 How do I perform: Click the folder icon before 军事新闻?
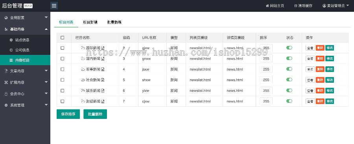point(83,69)
